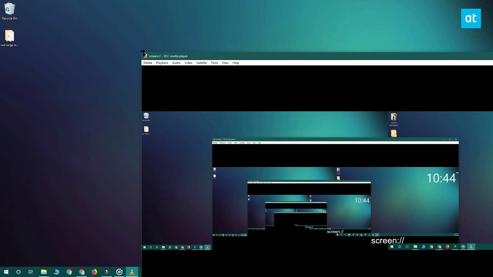This screenshot has height=277, width=493.
Task: Open the Audio menu in VLC
Action: 176,63
